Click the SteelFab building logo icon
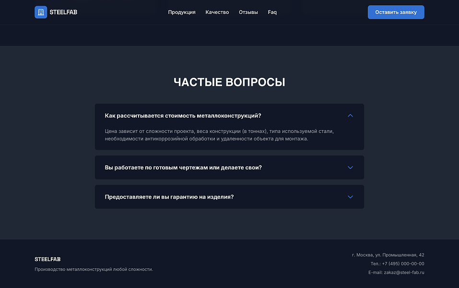Viewport: 459px width, 288px height. tap(41, 12)
